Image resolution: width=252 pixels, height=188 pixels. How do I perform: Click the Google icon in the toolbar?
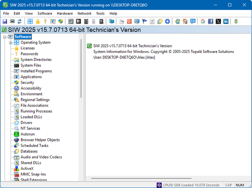click(203, 21)
